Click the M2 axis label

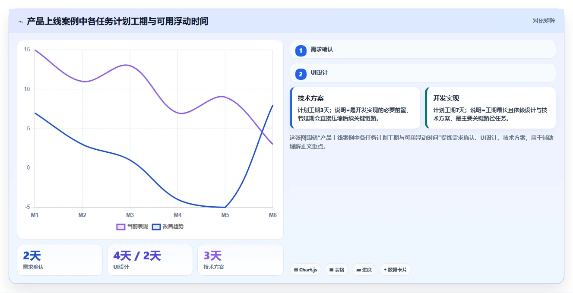coord(82,215)
